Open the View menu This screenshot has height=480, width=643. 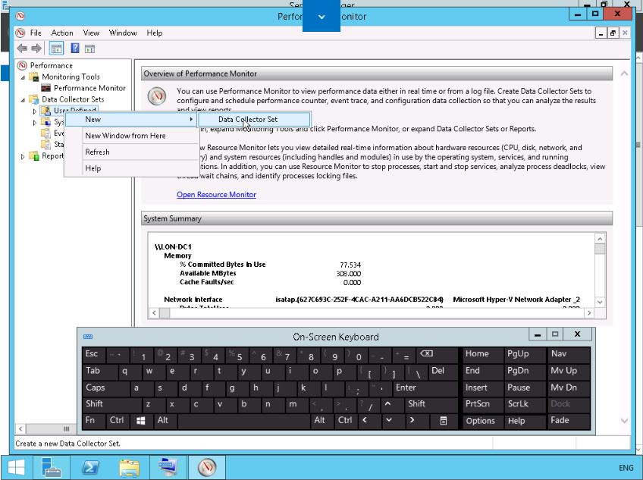coord(91,33)
